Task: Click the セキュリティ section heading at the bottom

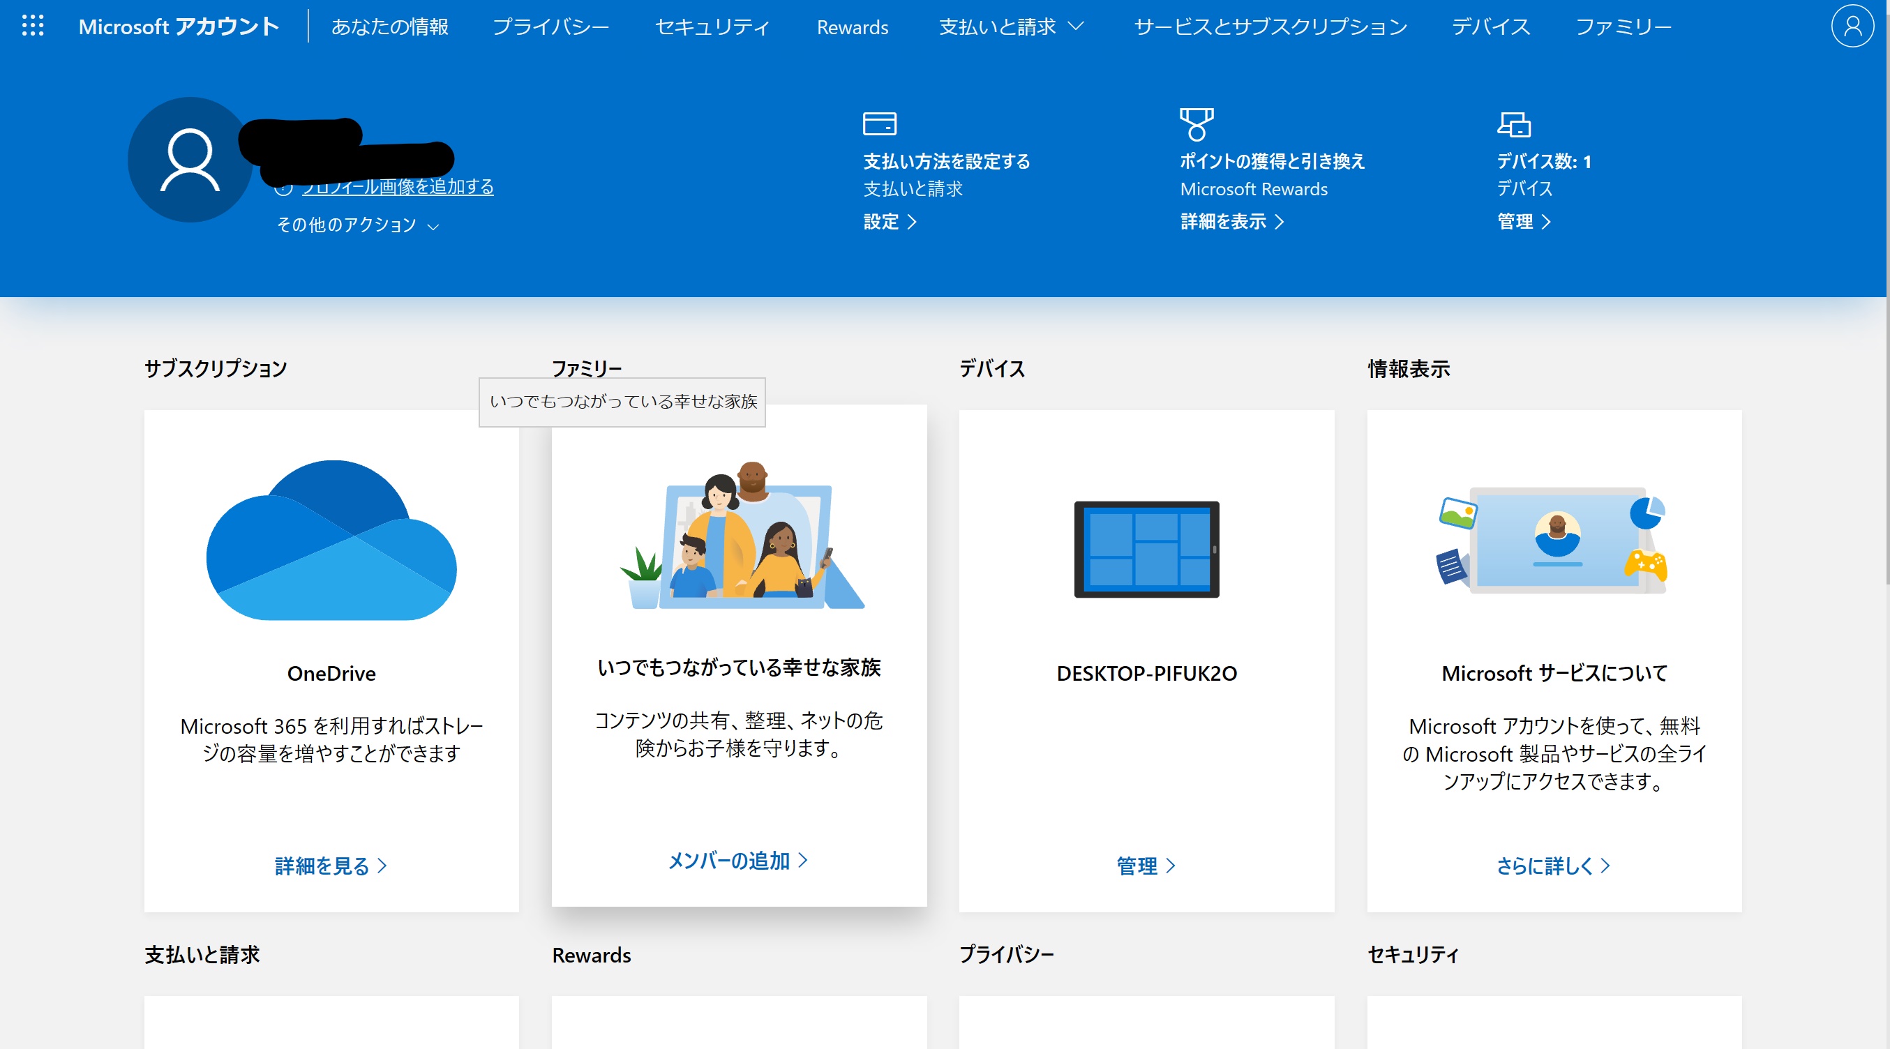Action: [x=1413, y=954]
